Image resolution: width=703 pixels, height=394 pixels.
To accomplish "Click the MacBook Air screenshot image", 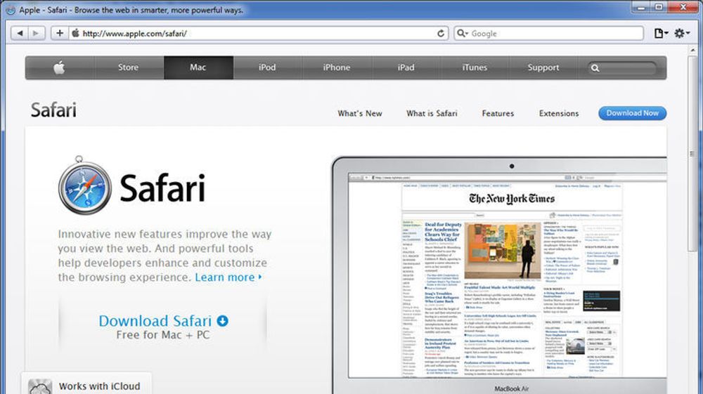I will tap(499, 275).
